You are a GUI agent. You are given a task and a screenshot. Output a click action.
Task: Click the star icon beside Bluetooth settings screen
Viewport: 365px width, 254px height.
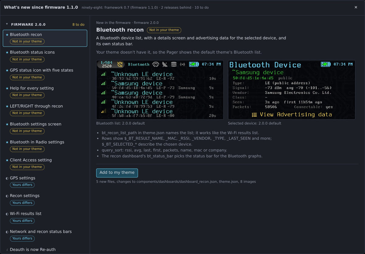7,124
